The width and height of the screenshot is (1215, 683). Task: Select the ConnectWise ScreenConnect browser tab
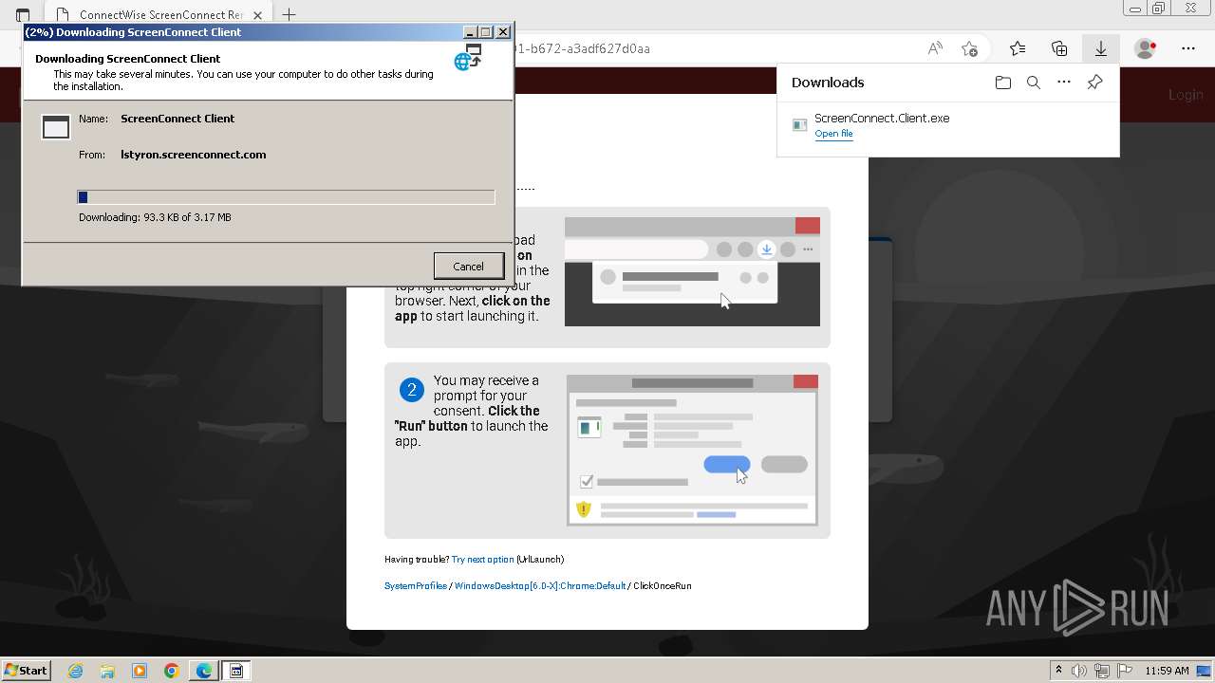(x=158, y=14)
